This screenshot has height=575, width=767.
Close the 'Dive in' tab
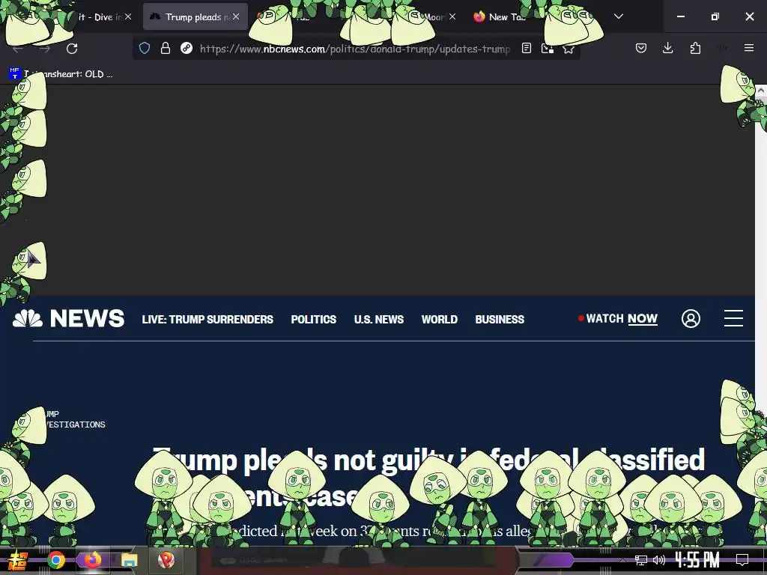point(128,16)
